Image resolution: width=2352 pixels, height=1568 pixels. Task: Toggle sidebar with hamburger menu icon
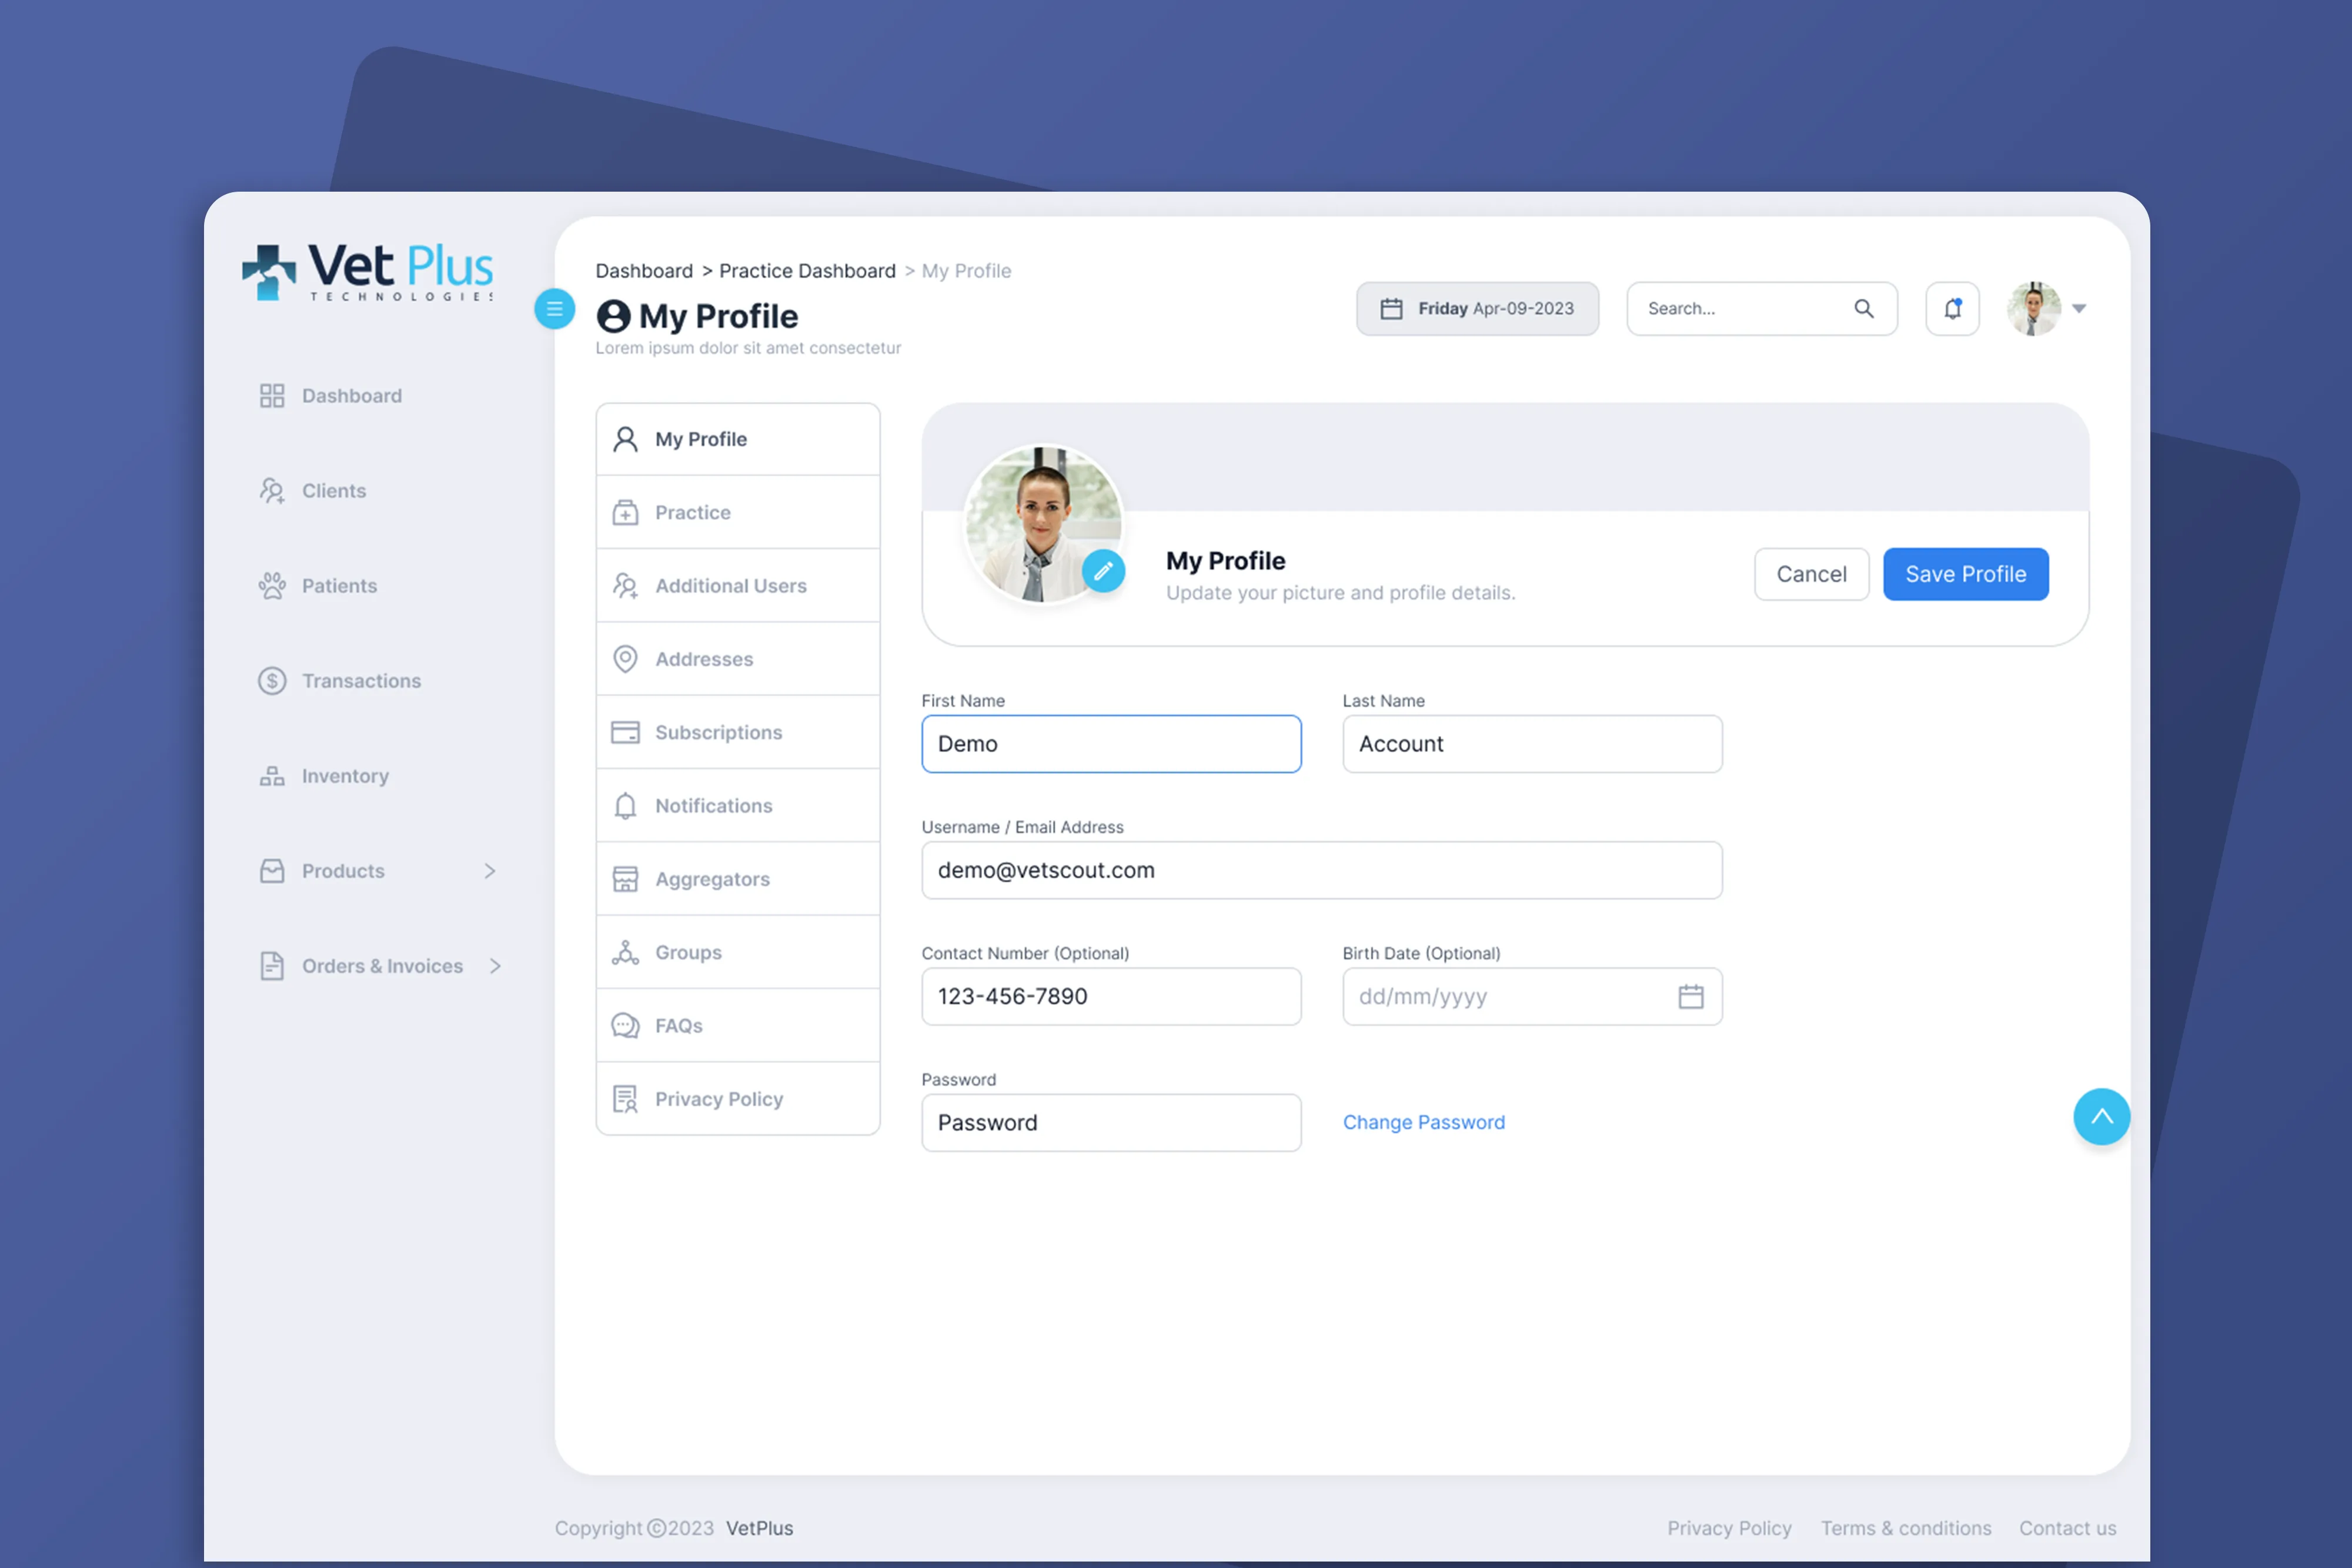[x=554, y=309]
